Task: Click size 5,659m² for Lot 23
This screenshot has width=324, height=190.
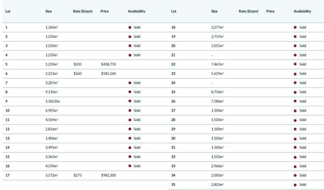Action: click(x=218, y=74)
